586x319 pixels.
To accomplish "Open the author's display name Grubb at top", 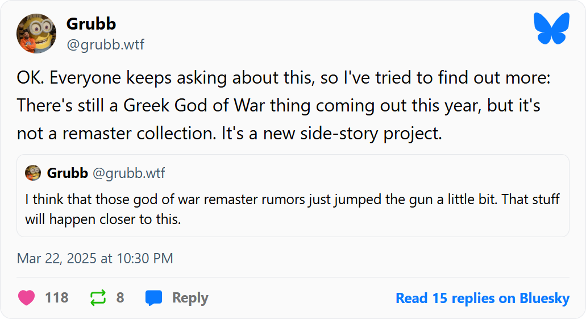I will [91, 24].
